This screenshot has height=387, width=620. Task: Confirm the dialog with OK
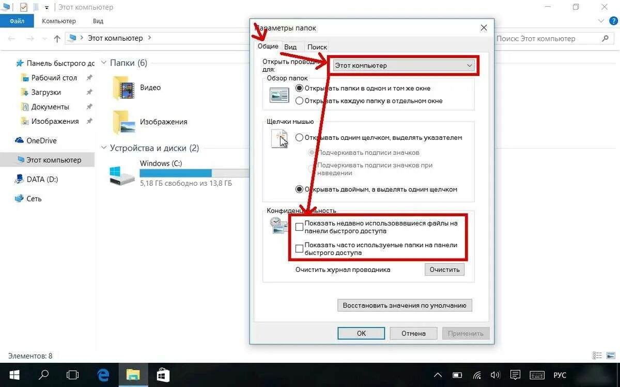[361, 333]
